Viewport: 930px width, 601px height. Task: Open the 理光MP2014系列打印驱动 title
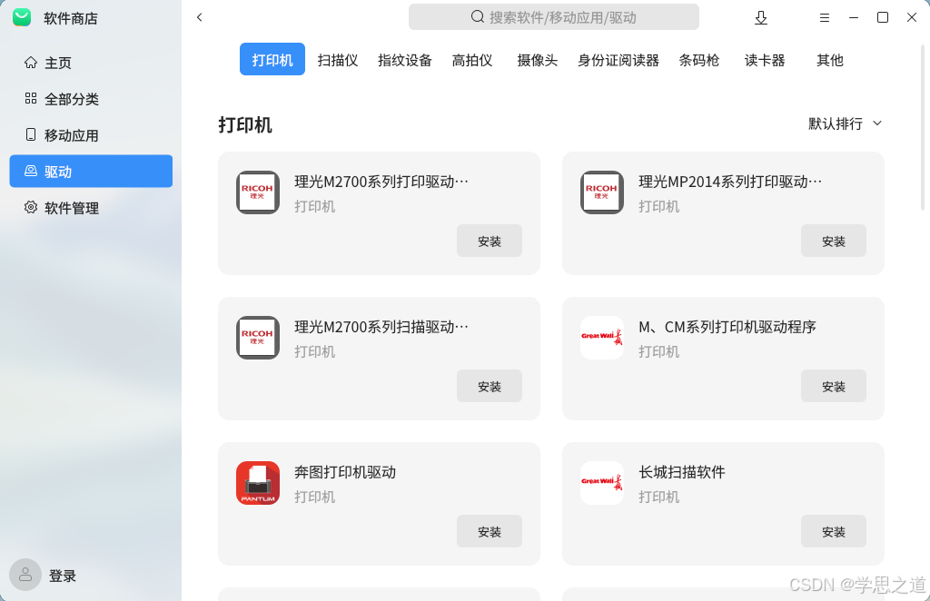click(x=730, y=182)
